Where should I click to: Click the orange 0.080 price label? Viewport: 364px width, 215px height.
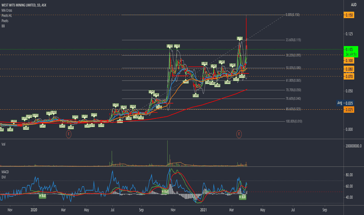(349, 69)
